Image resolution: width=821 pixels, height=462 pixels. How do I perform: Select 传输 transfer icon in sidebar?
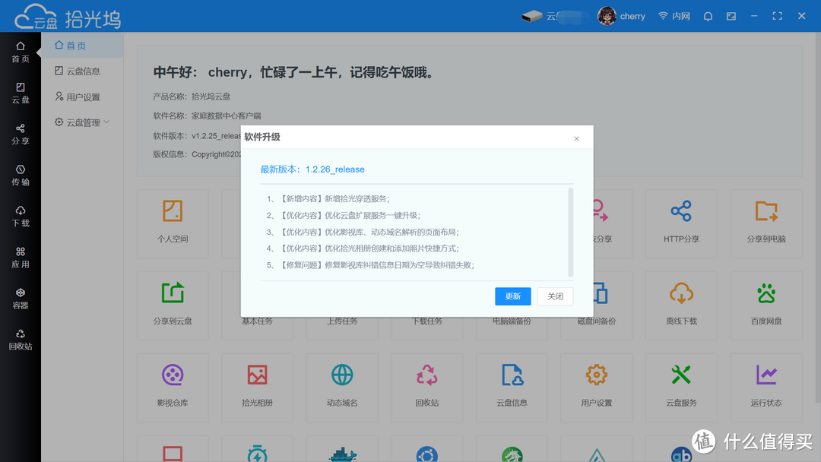tap(21, 176)
